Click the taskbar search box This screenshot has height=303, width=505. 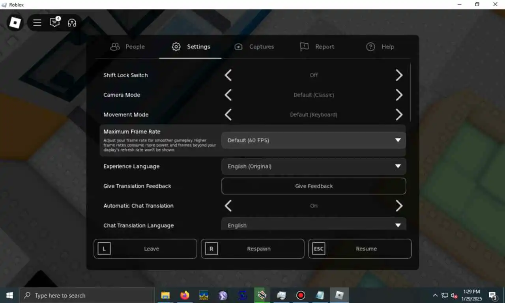click(87, 295)
